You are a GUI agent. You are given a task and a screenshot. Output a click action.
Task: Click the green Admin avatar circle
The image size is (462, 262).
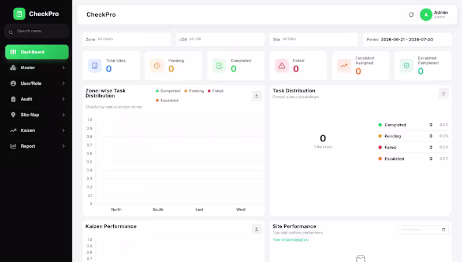click(426, 14)
